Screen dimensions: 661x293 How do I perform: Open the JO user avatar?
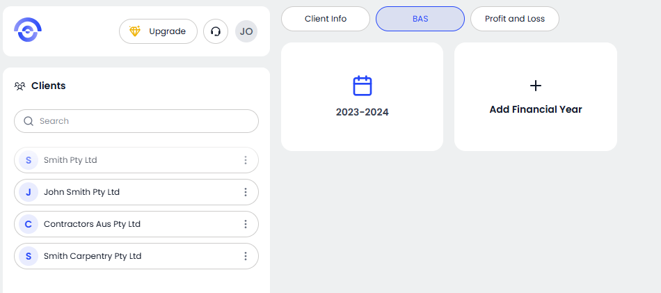pos(246,31)
